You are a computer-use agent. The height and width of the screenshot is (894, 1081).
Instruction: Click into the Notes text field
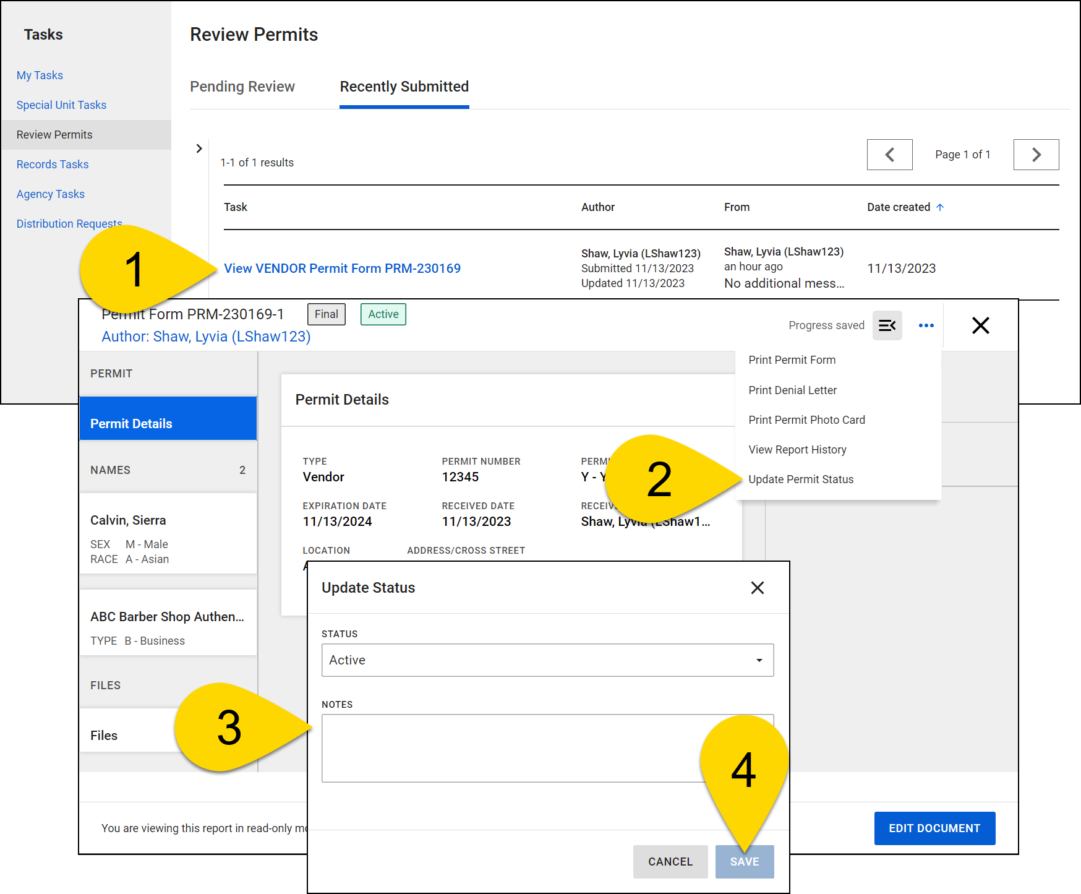(x=507, y=748)
